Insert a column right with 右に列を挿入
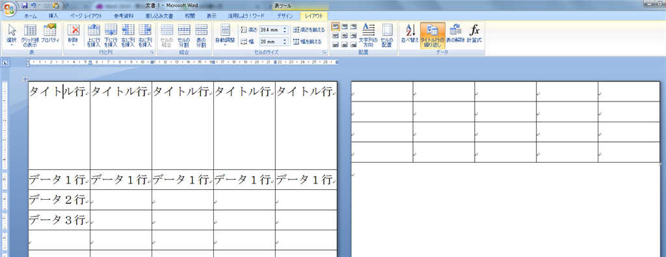Screen dimensions: 666x257 coord(145,35)
